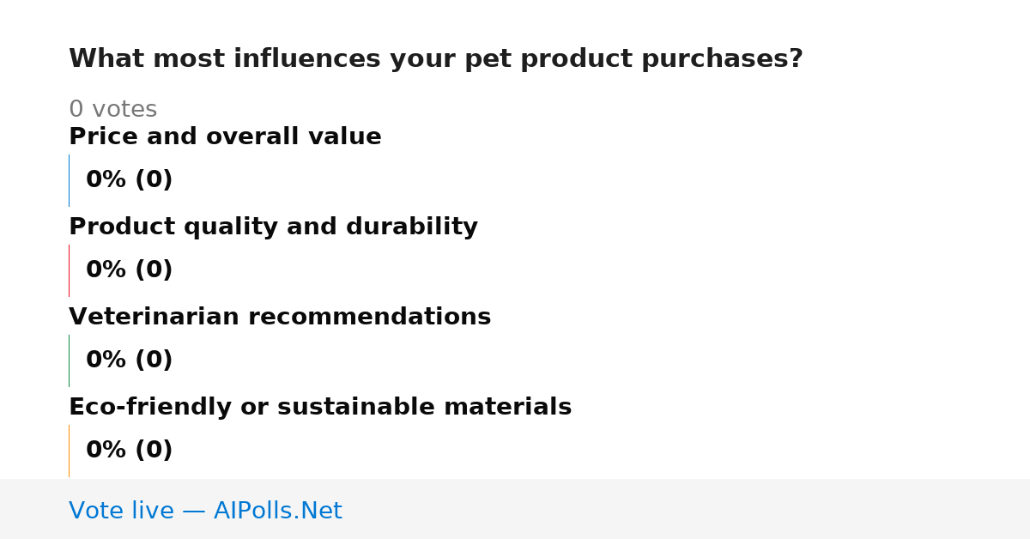Click the Price and overall value result percentage
The height and width of the screenshot is (539, 1030).
click(x=129, y=180)
